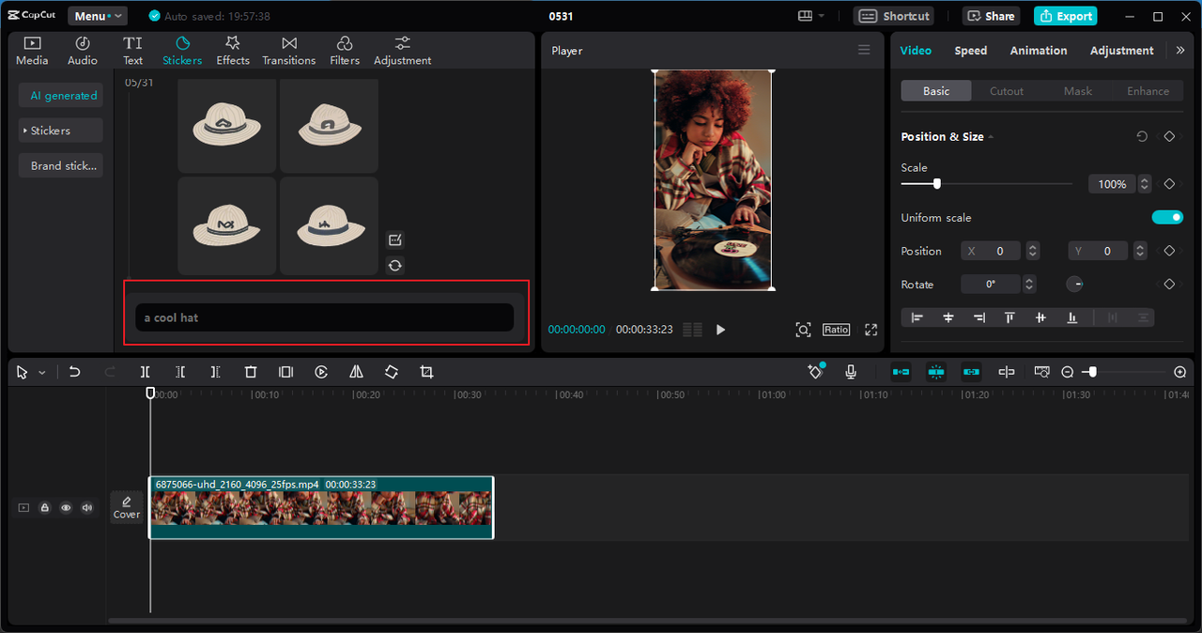Click the Export button
Viewport: 1202px width, 633px height.
click(1065, 16)
